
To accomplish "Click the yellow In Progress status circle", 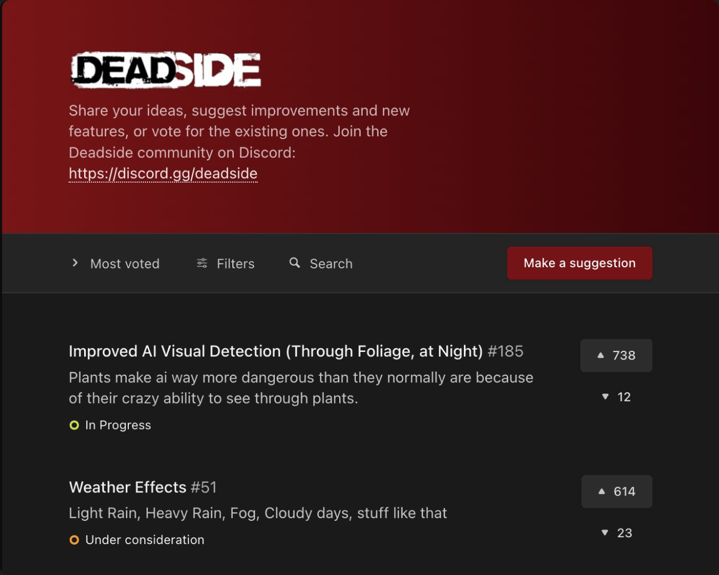I will click(75, 425).
